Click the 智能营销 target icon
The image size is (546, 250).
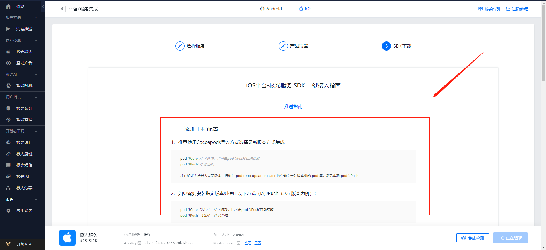(x=8, y=119)
